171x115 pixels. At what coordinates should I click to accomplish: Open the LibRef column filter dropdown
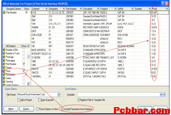tap(132, 9)
